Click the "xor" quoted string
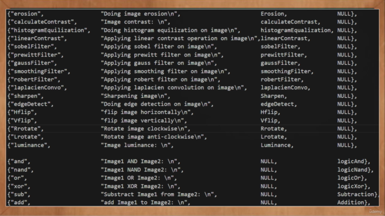The width and height of the screenshot is (385, 216). pos(19,186)
